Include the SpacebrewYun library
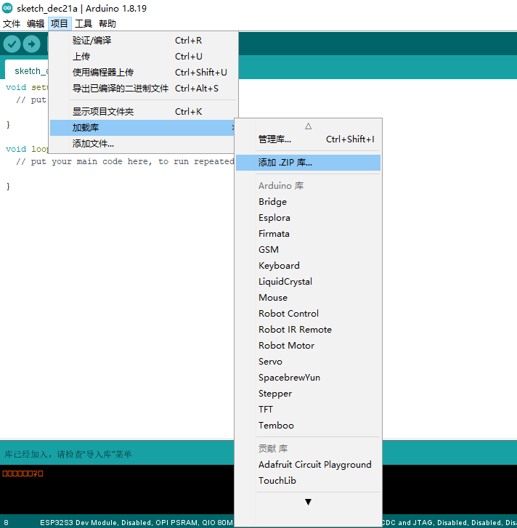Screen dimensions: 517x528 [308, 378]
